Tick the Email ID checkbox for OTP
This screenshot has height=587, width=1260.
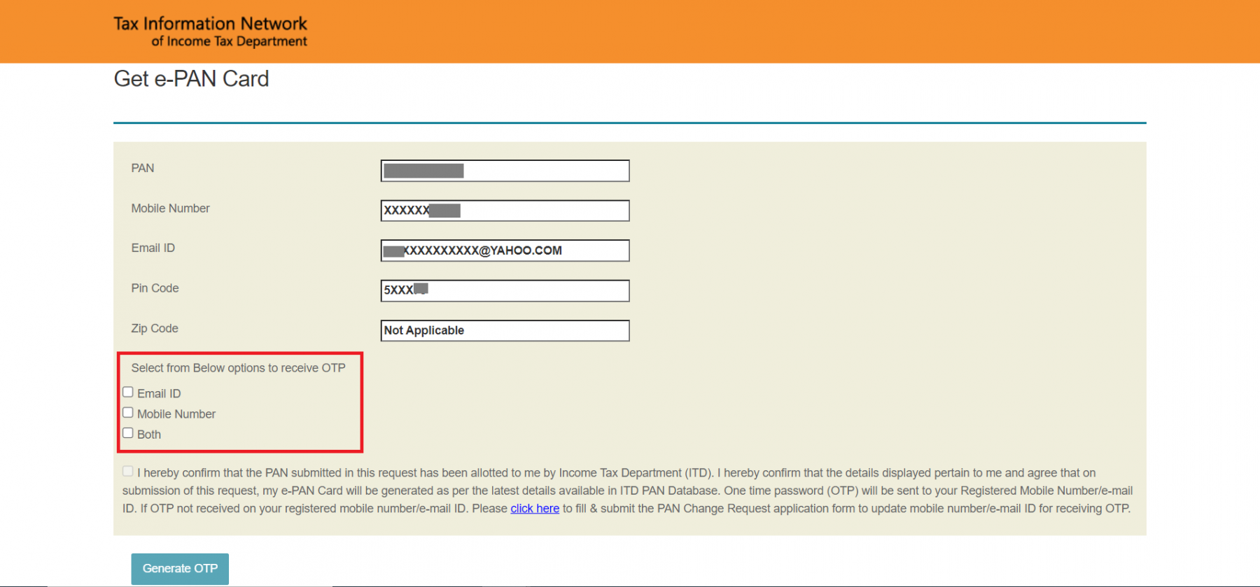(x=128, y=392)
